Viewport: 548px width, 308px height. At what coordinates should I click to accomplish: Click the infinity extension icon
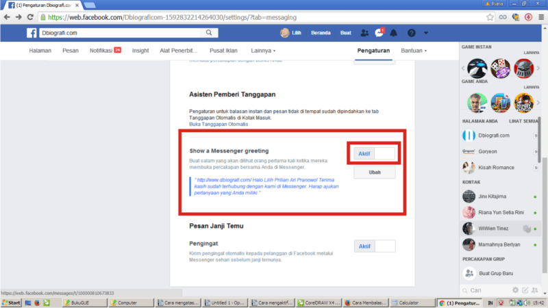(x=503, y=17)
